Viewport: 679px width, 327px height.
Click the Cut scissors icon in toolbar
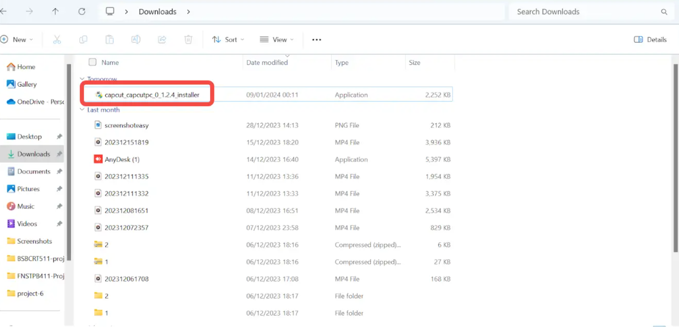(57, 40)
